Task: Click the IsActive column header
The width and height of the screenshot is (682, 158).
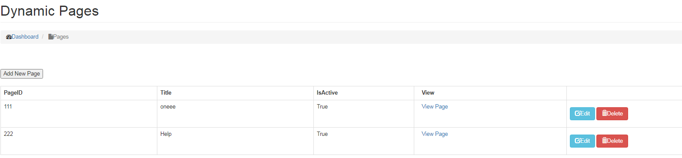Action: click(327, 93)
